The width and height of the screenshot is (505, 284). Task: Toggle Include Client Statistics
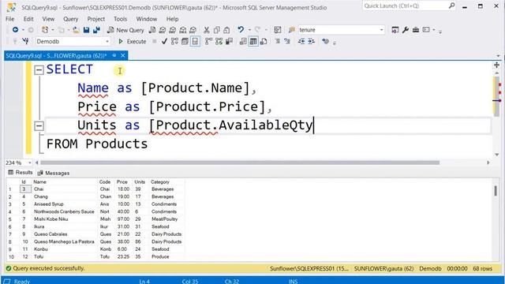pyautogui.click(x=229, y=41)
